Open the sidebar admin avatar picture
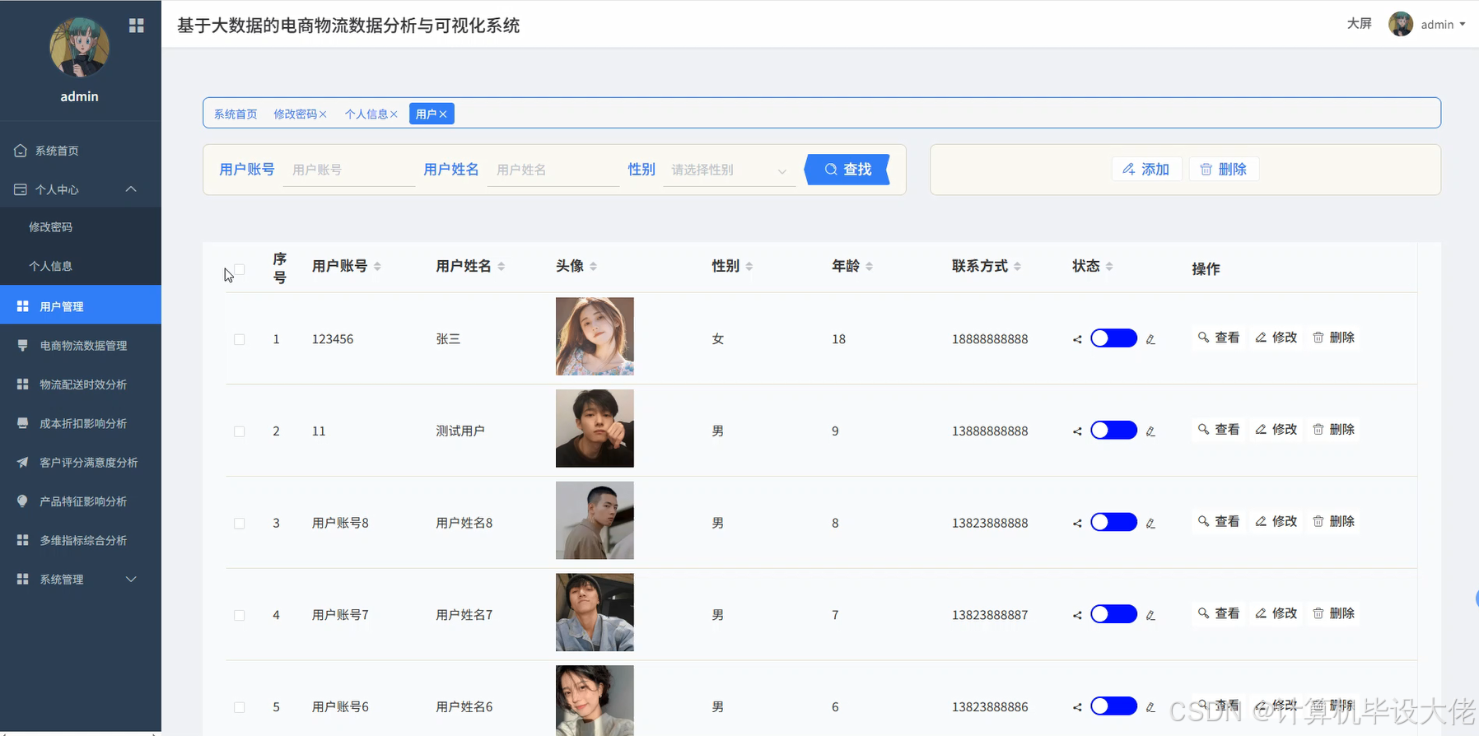1479x736 pixels. point(79,48)
